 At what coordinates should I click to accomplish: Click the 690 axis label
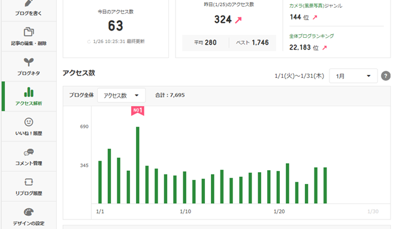coord(84,126)
